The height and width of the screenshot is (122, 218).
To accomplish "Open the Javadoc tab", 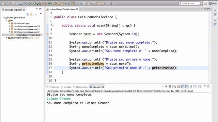I will [66, 87].
